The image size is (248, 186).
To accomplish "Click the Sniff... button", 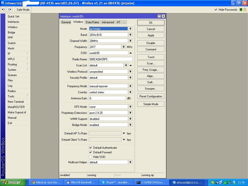I will [151, 82].
